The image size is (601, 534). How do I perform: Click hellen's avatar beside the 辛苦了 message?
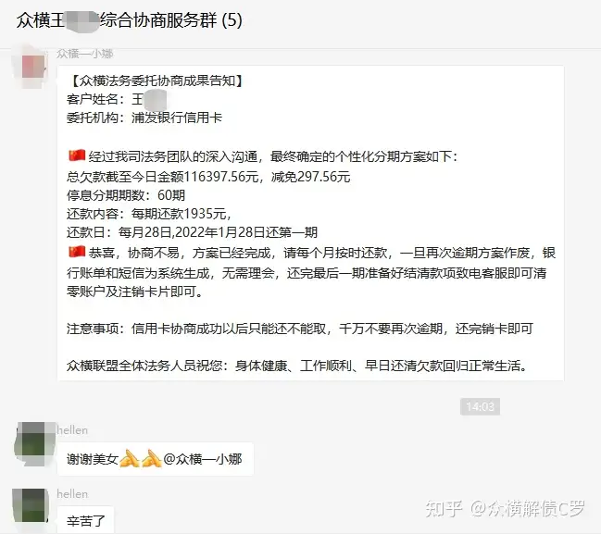[x=31, y=505]
